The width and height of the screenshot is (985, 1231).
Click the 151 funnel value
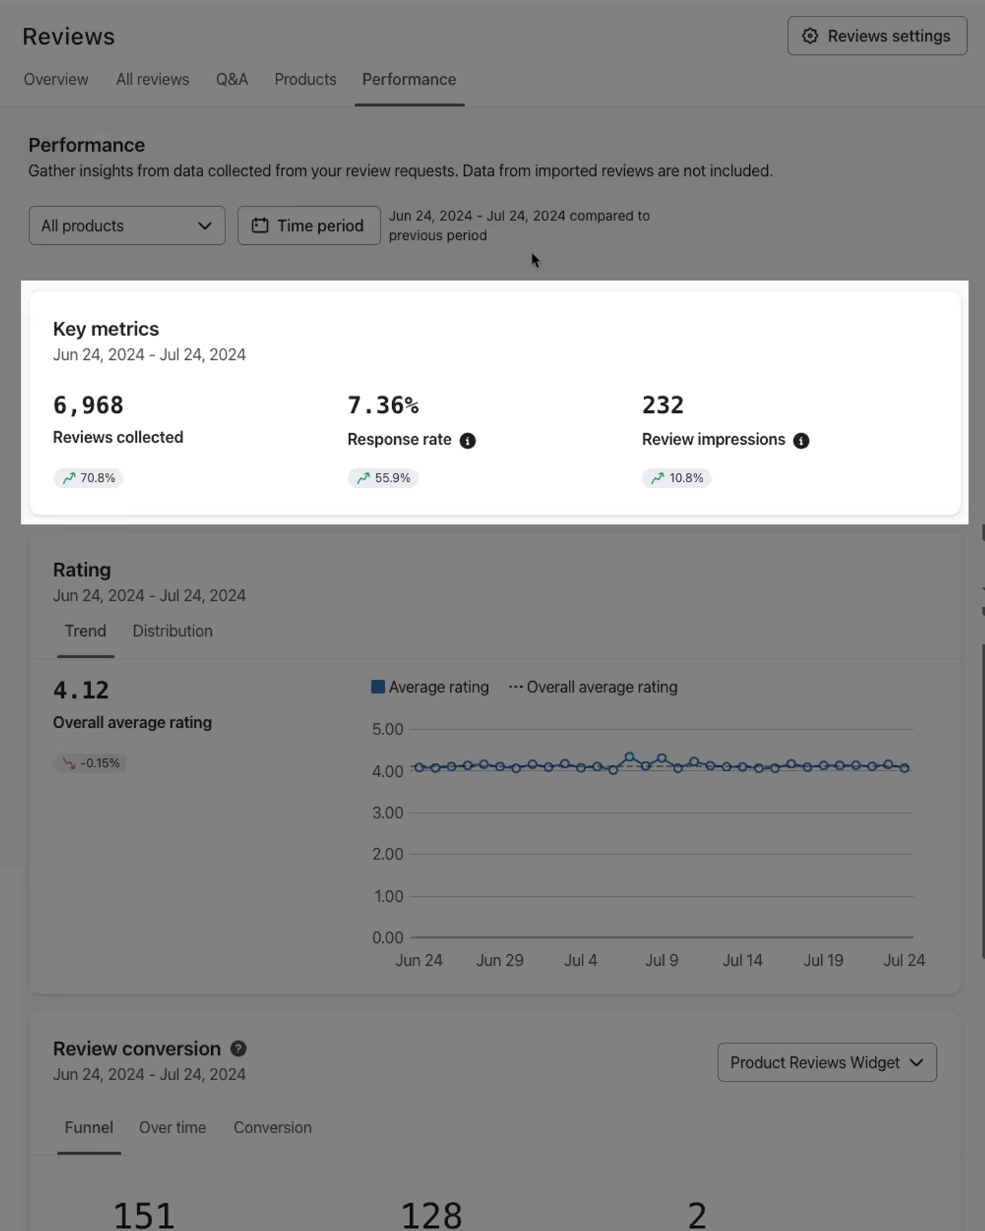tap(144, 1216)
